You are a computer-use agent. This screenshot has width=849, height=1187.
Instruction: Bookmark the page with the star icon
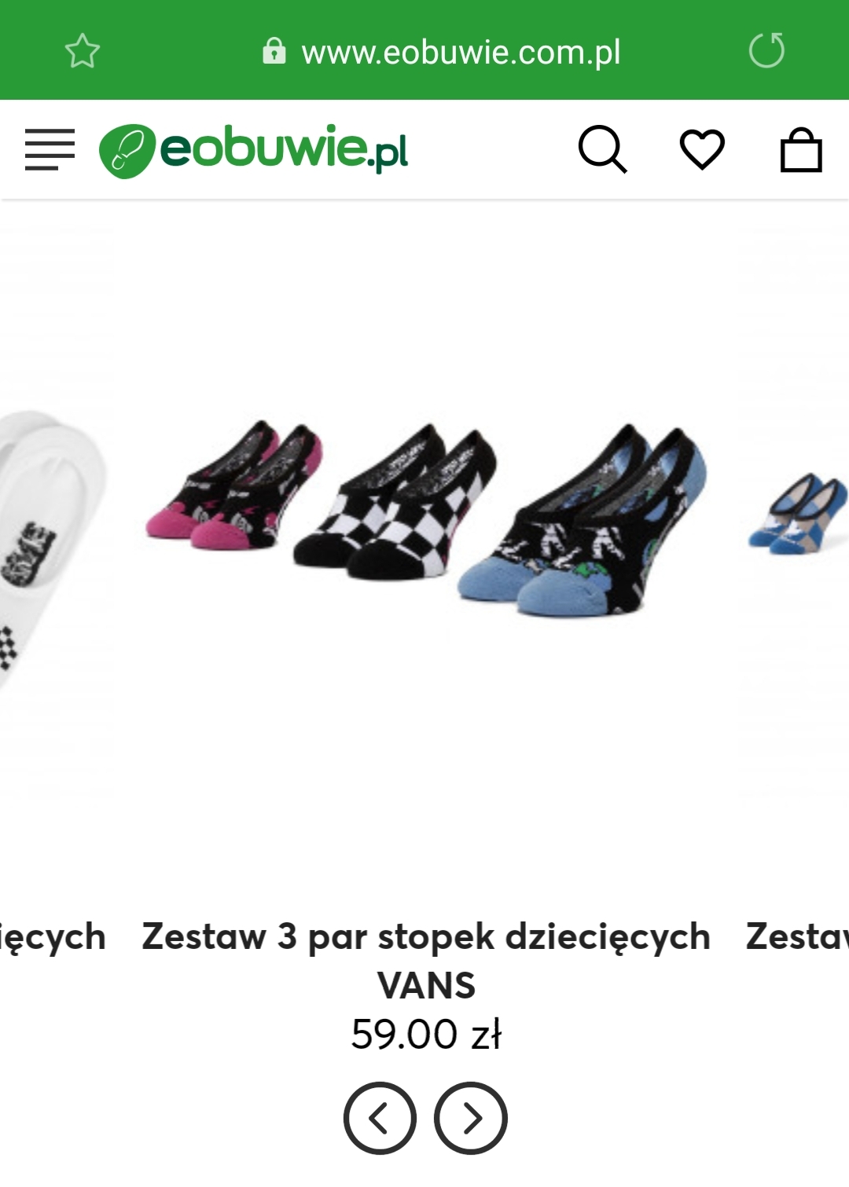click(x=82, y=52)
